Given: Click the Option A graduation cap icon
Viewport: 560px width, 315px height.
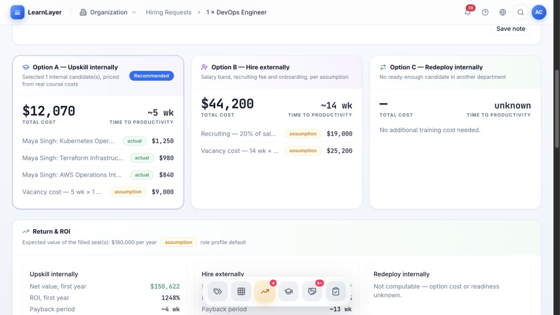Looking at the screenshot, I should tap(26, 67).
